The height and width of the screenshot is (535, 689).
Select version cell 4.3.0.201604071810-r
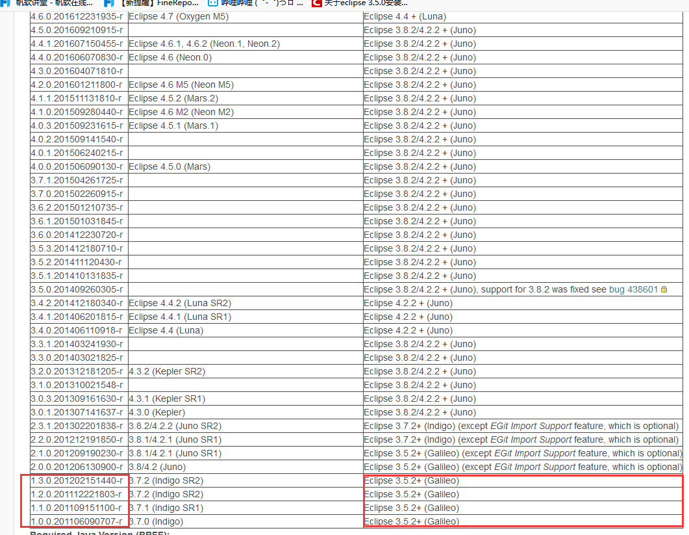point(79,71)
